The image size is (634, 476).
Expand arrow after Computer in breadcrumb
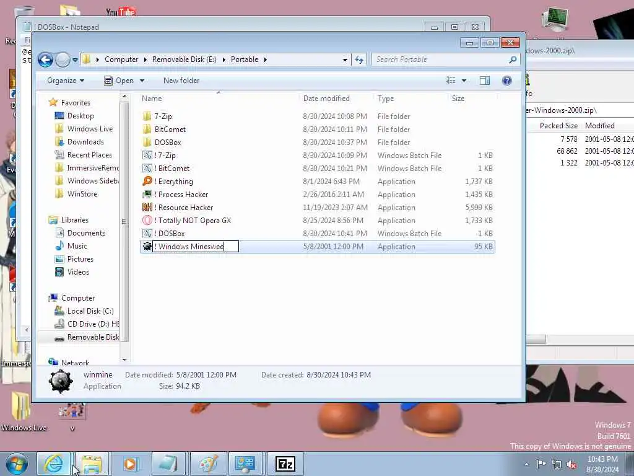pyautogui.click(x=145, y=59)
